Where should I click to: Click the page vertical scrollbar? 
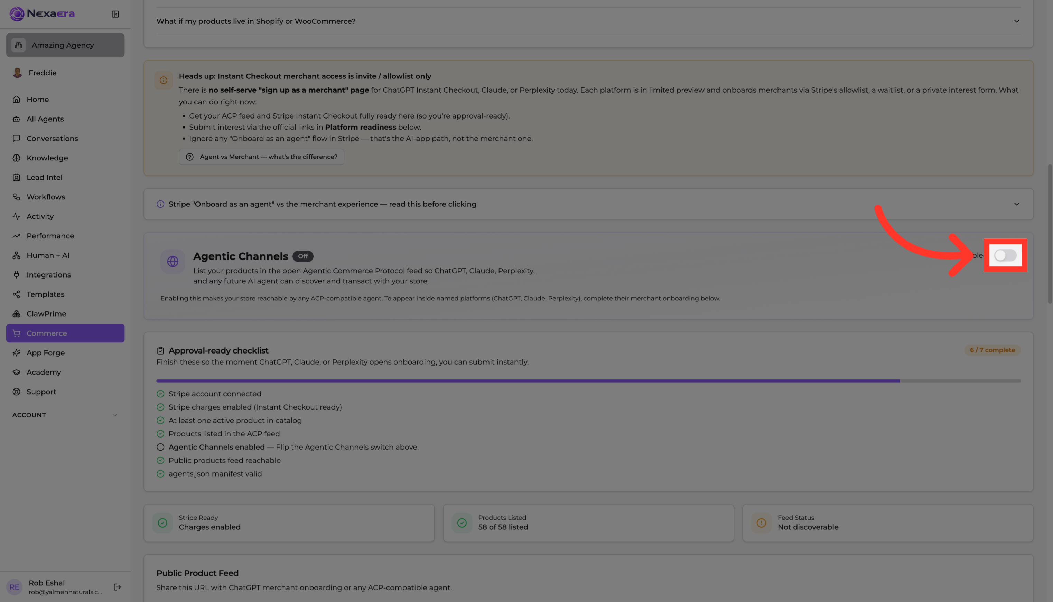[1050, 234]
